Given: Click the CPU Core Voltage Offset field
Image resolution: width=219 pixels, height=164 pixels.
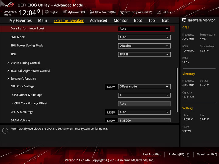Looking at the screenshot, I should point(144,104).
